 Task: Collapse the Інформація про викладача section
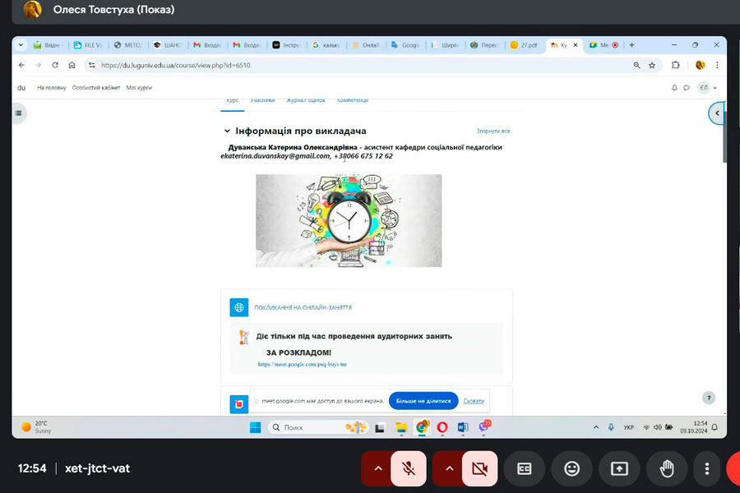[x=227, y=131]
